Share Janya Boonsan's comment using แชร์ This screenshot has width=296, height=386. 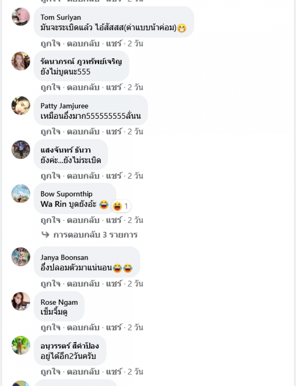pos(114,284)
